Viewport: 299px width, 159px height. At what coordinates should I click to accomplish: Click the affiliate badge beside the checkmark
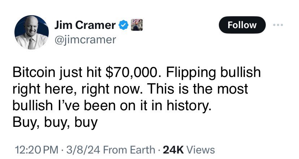(x=135, y=25)
